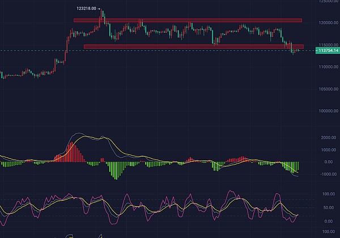The width and height of the screenshot is (340, 238).
Task: Click the 115000.00 price axis label
Action: [x=327, y=45]
